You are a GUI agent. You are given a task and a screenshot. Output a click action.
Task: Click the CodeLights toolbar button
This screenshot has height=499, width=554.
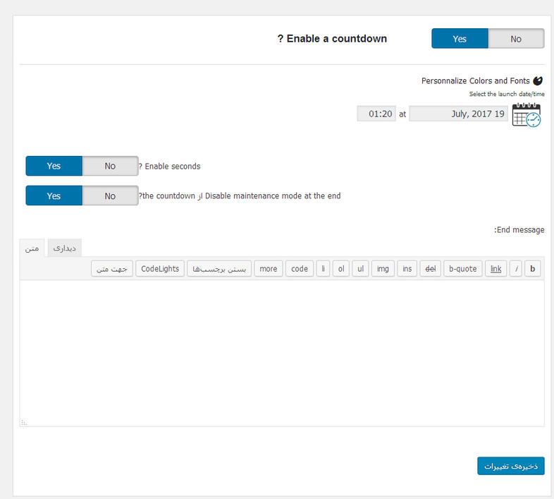click(160, 269)
